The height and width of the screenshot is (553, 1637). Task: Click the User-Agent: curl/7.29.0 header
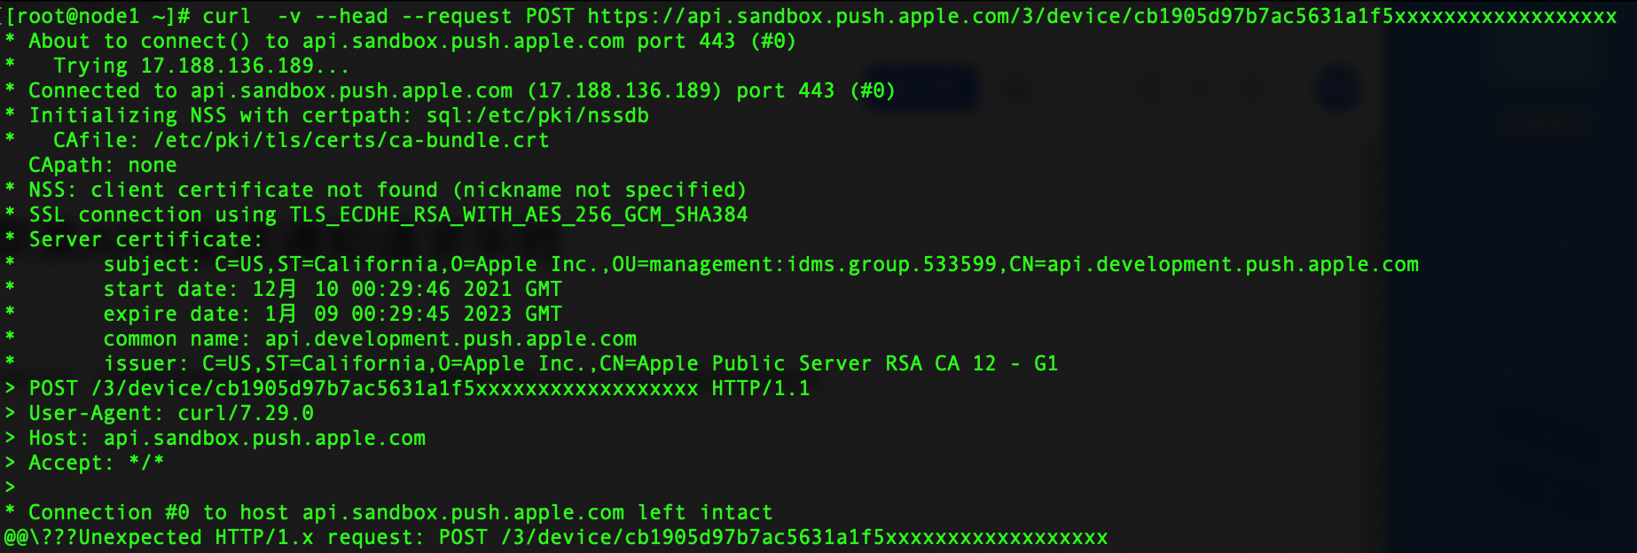[171, 414]
